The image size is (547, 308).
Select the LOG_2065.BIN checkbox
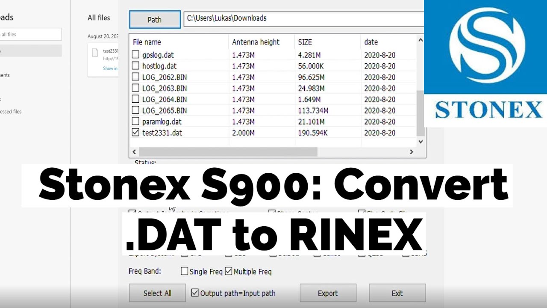point(135,110)
